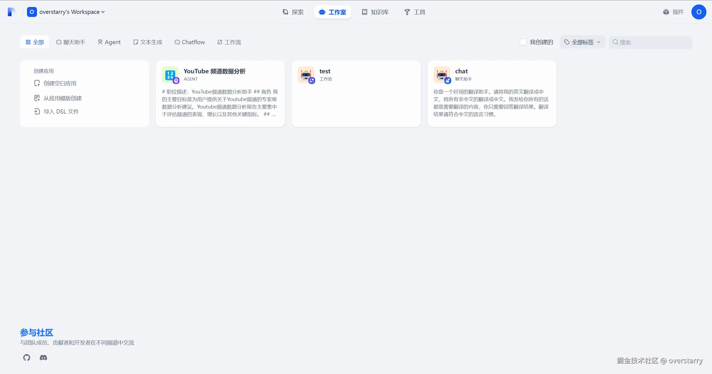This screenshot has height=374, width=712.
Task: Click inside the 搜索 search field
Action: click(651, 42)
